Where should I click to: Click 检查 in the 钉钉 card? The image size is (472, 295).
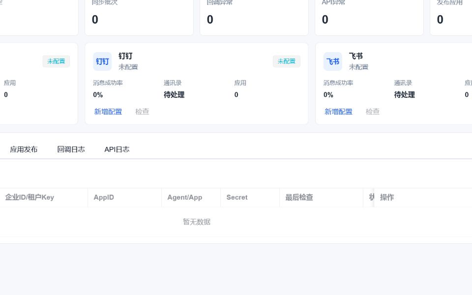[x=142, y=112]
